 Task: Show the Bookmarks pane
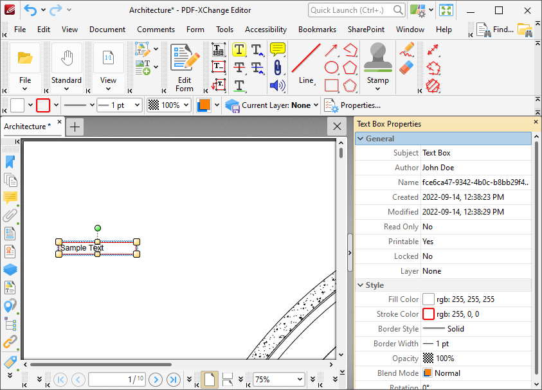tap(10, 162)
